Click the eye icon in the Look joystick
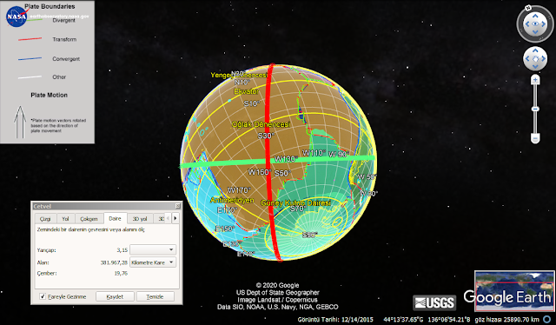Image resolution: width=556 pixels, height=325 pixels. [535, 24]
